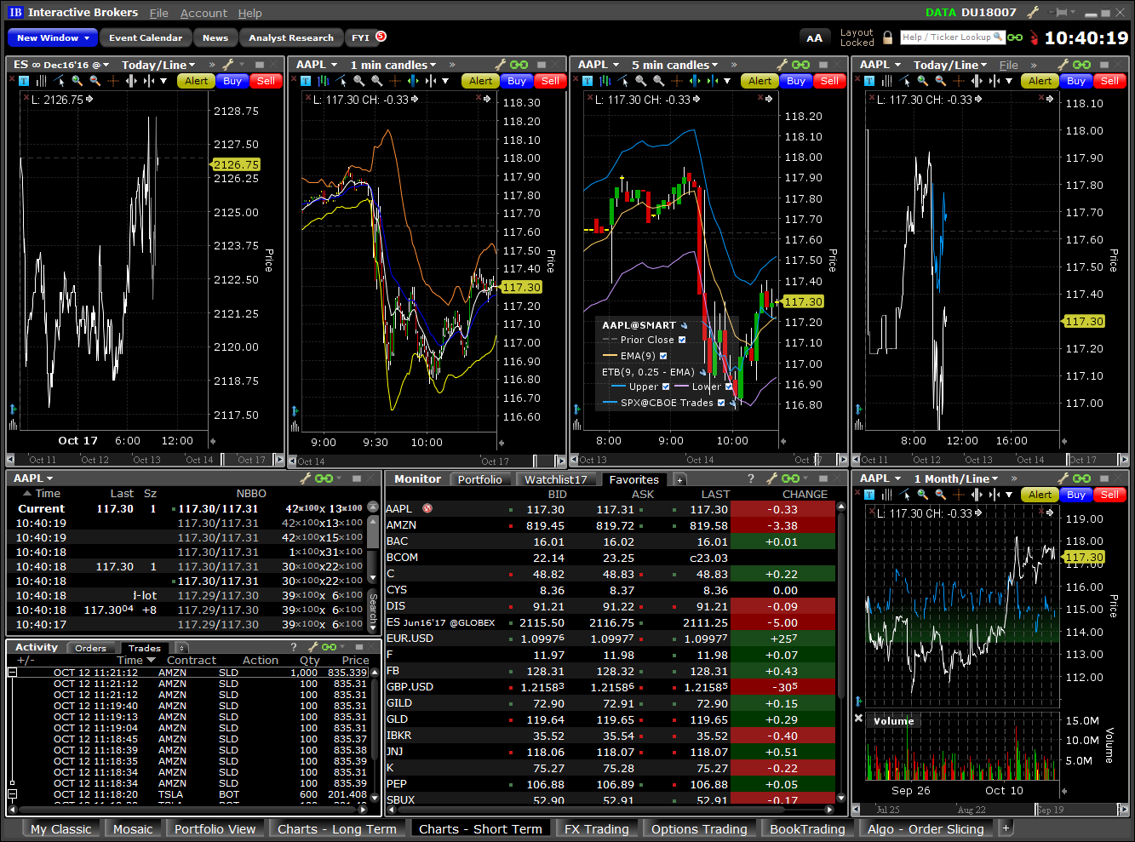Click wrench icon beside AAPL@SMART legend
Viewport: 1135px width, 842px height.
click(x=684, y=325)
